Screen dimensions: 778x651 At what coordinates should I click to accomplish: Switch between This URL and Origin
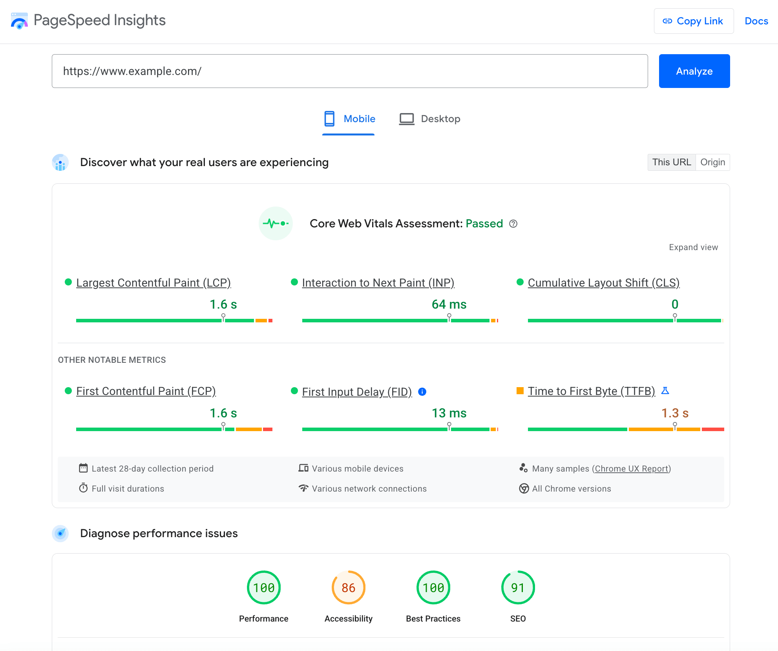point(713,162)
